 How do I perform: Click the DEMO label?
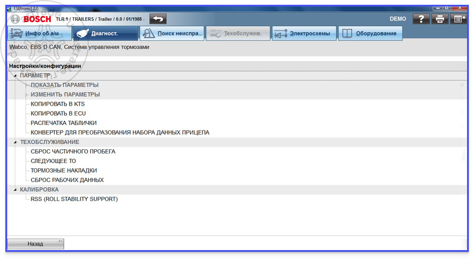pos(398,19)
